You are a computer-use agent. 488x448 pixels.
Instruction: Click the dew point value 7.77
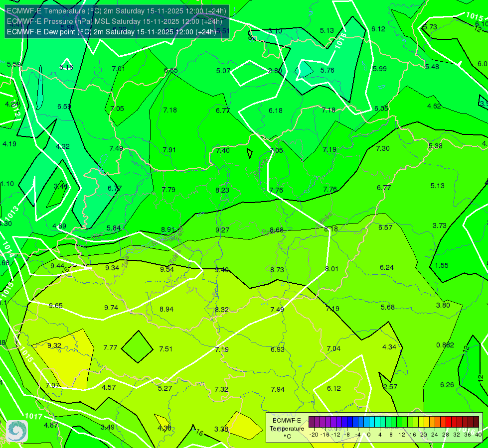point(110,347)
